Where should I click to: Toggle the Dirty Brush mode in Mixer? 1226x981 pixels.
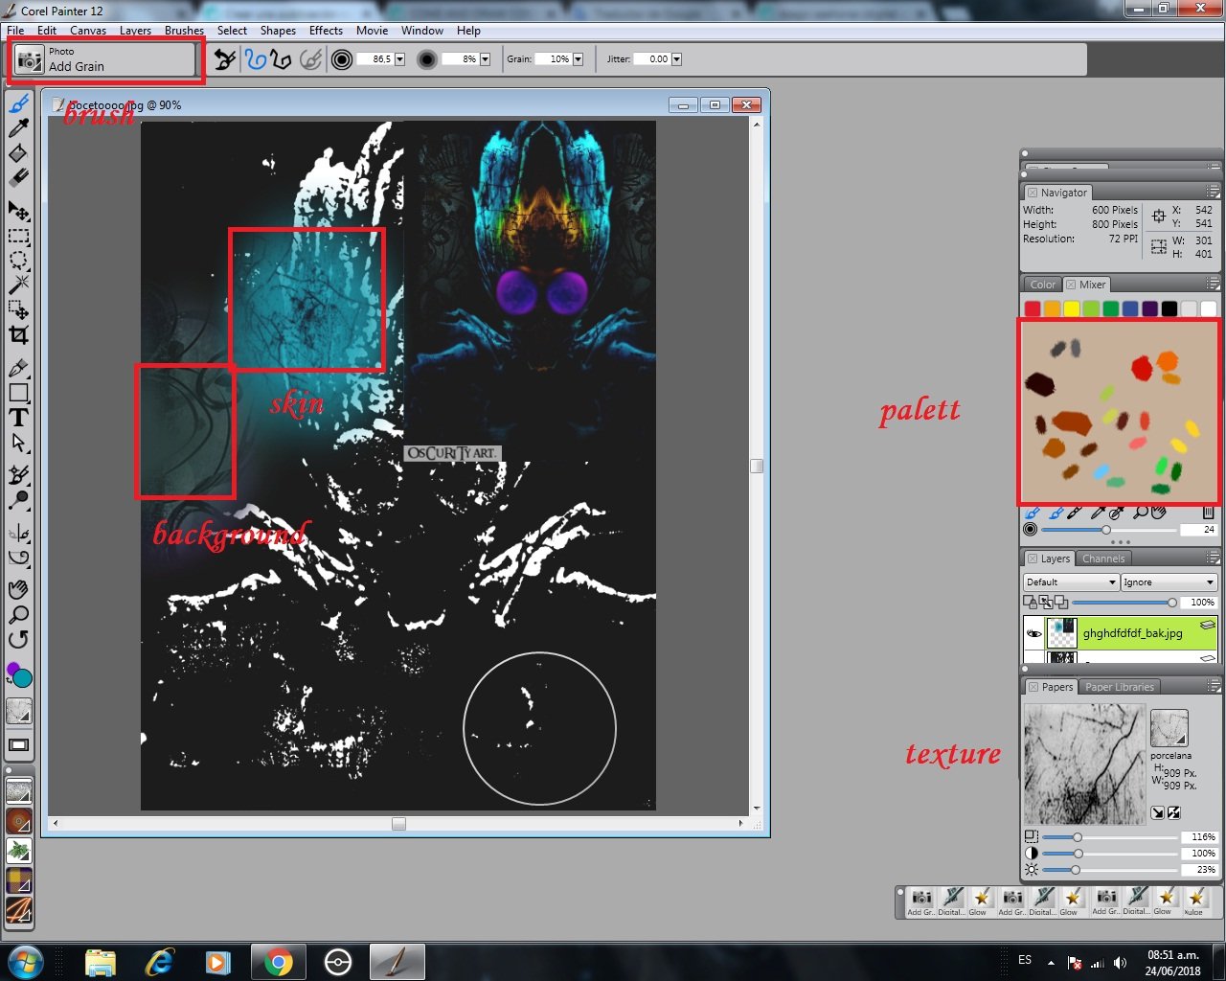tap(1033, 513)
